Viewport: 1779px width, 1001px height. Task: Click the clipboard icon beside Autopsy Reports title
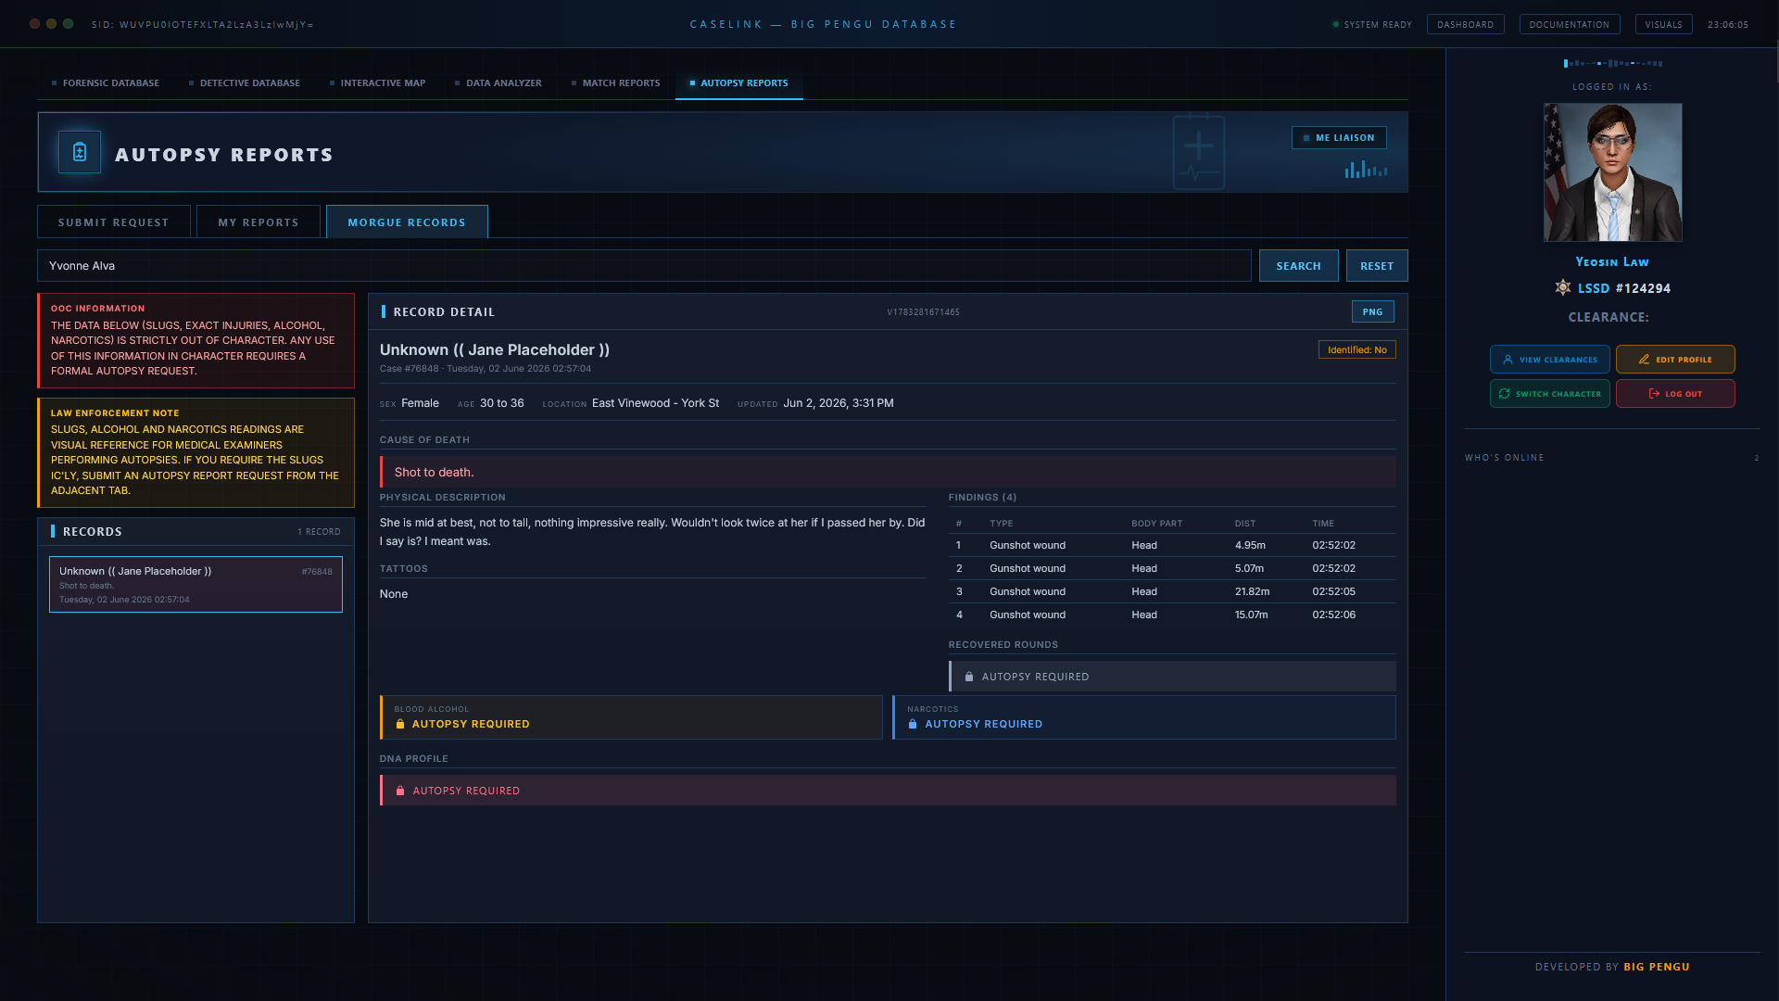pos(80,153)
